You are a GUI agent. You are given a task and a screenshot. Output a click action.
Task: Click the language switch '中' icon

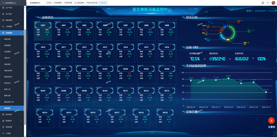(268, 2)
